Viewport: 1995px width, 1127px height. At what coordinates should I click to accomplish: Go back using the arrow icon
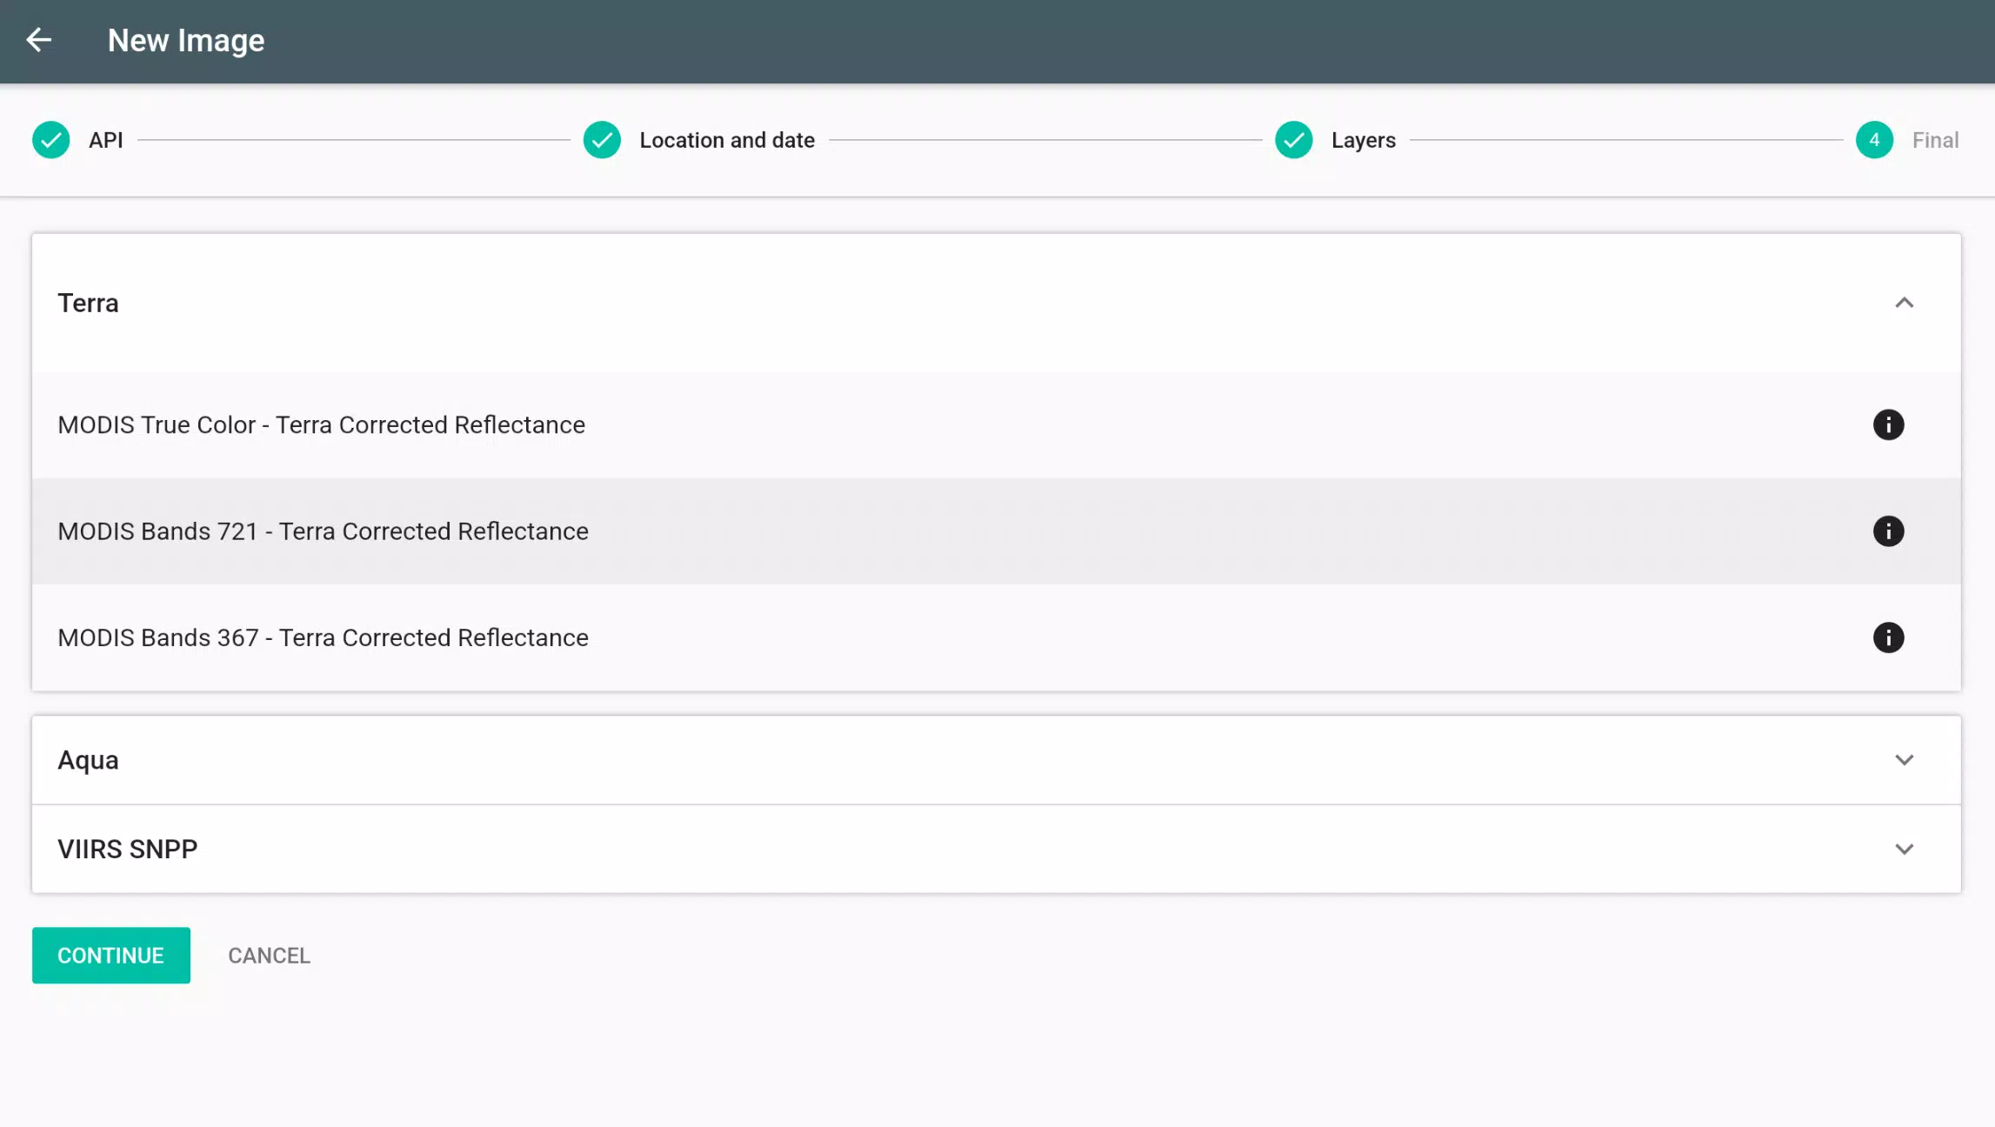[x=38, y=40]
